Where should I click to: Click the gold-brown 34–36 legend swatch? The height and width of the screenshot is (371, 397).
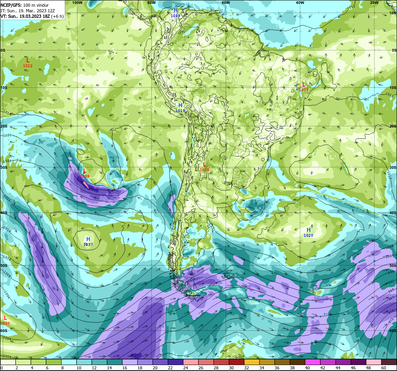pos(267,362)
